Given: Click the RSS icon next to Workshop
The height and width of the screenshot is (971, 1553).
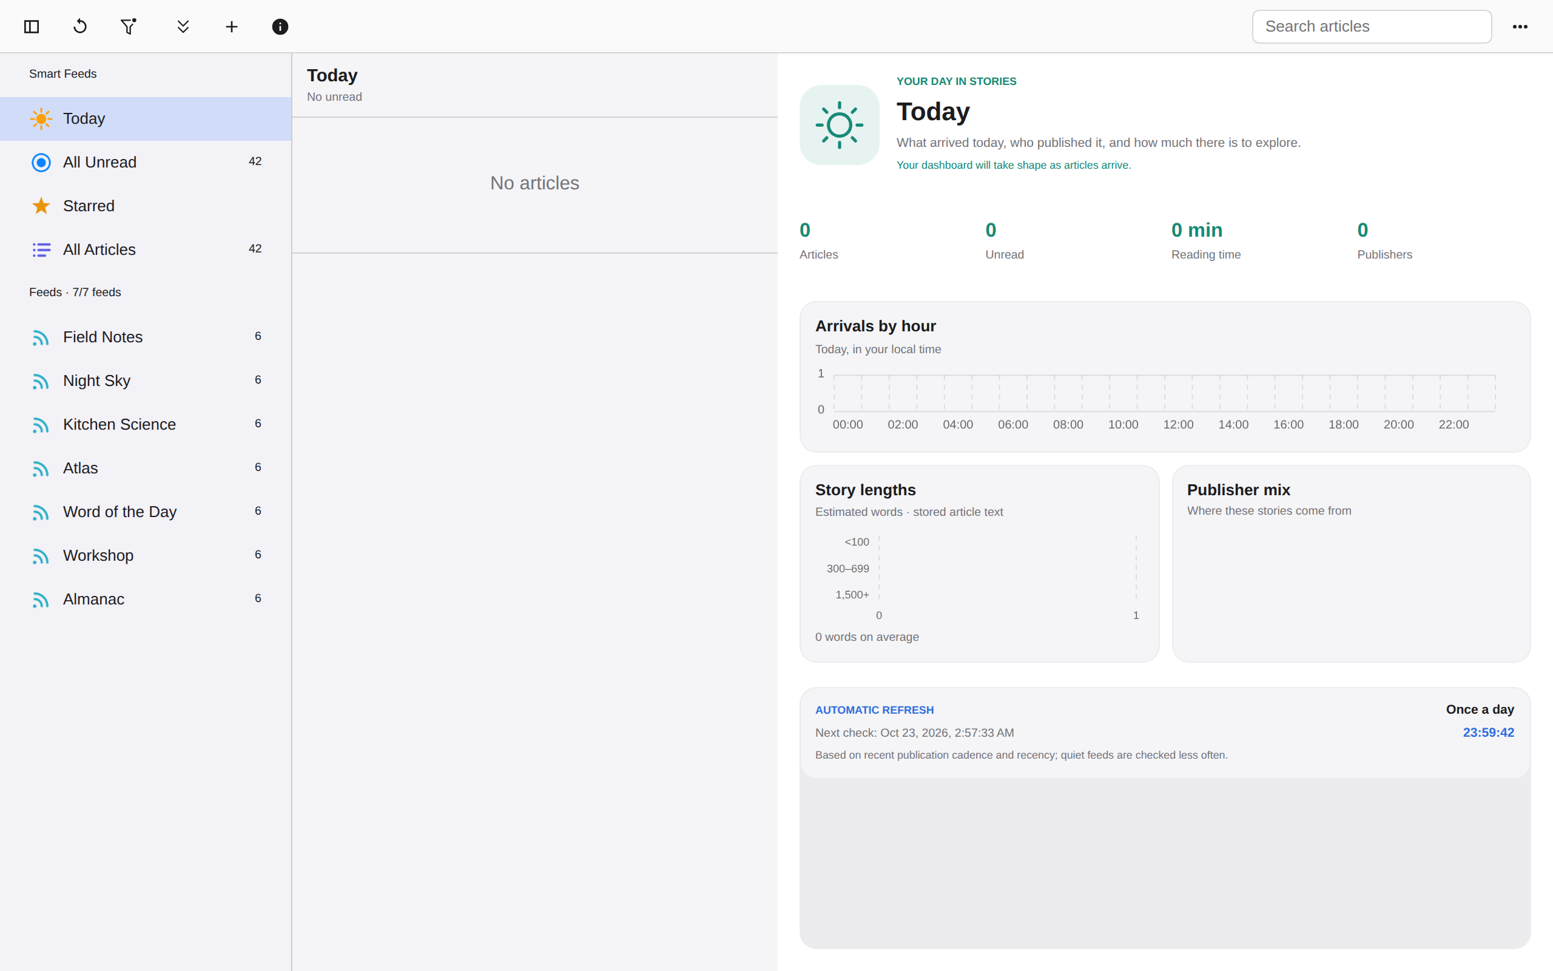Looking at the screenshot, I should tap(41, 556).
